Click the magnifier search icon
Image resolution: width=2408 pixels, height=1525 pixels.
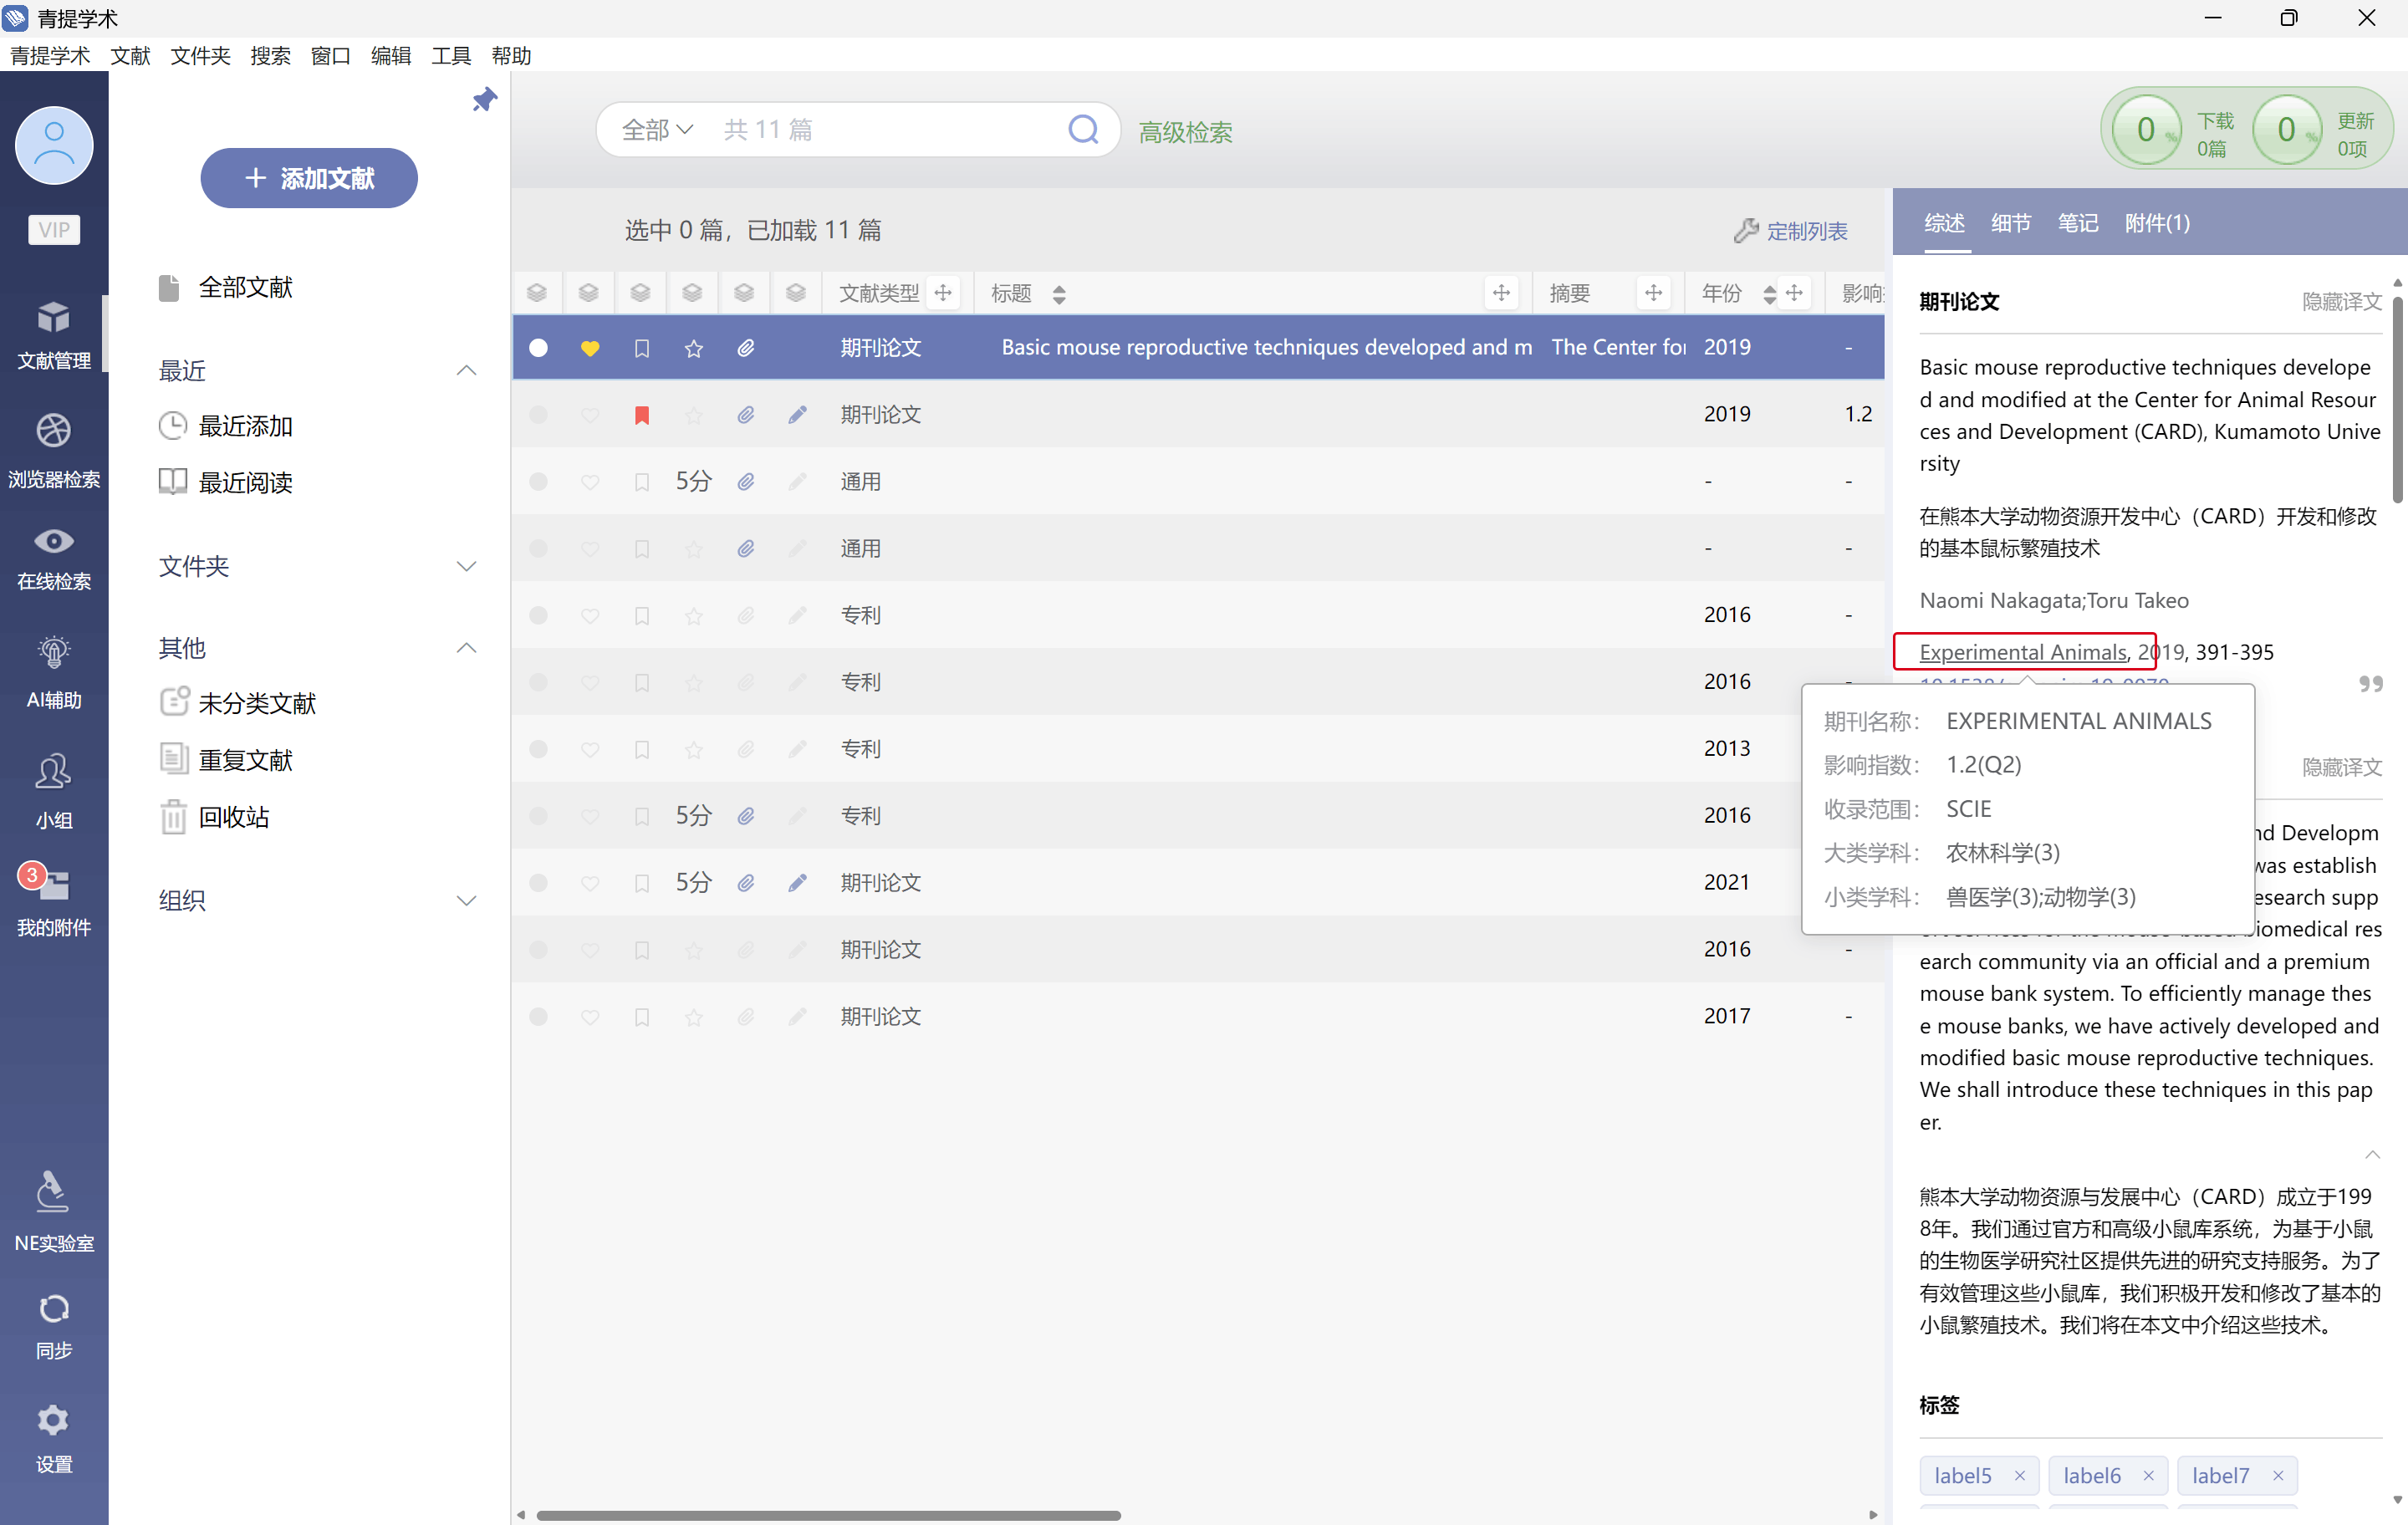click(x=1083, y=129)
